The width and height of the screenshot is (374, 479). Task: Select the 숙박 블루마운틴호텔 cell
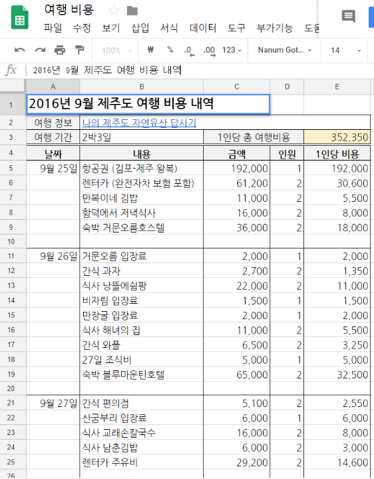142,374
